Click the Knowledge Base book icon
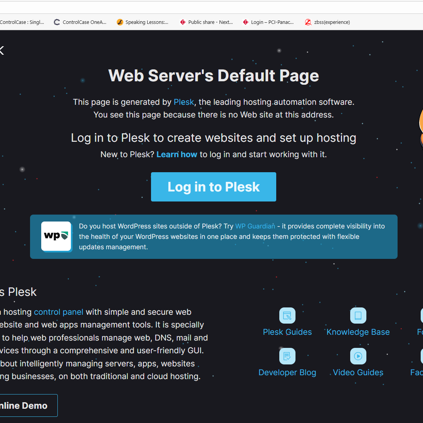Image resolution: width=423 pixels, height=423 pixels. [x=358, y=316]
